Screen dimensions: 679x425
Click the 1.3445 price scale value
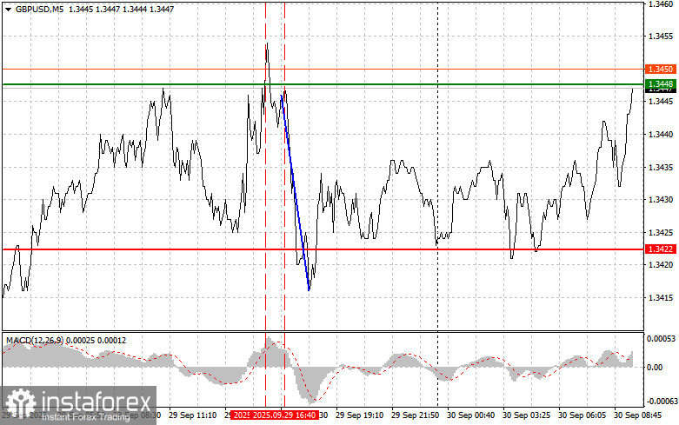click(661, 102)
